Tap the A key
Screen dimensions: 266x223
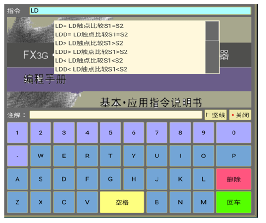point(17,179)
